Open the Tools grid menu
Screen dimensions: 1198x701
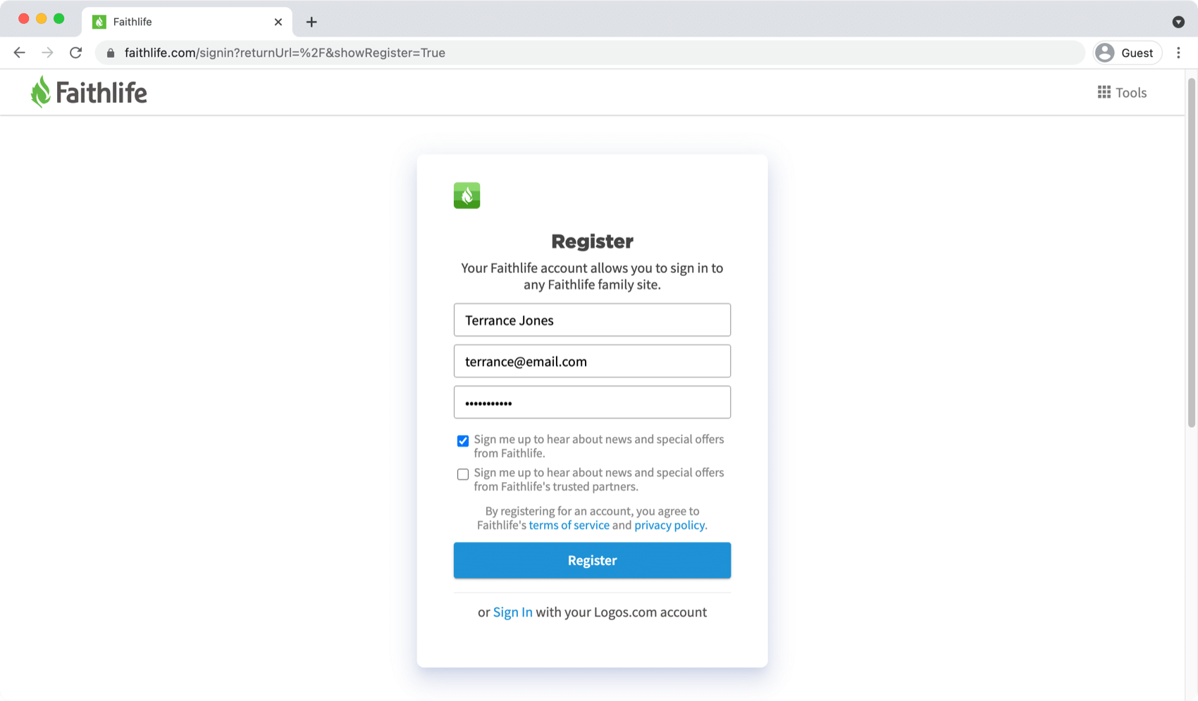tap(1122, 92)
